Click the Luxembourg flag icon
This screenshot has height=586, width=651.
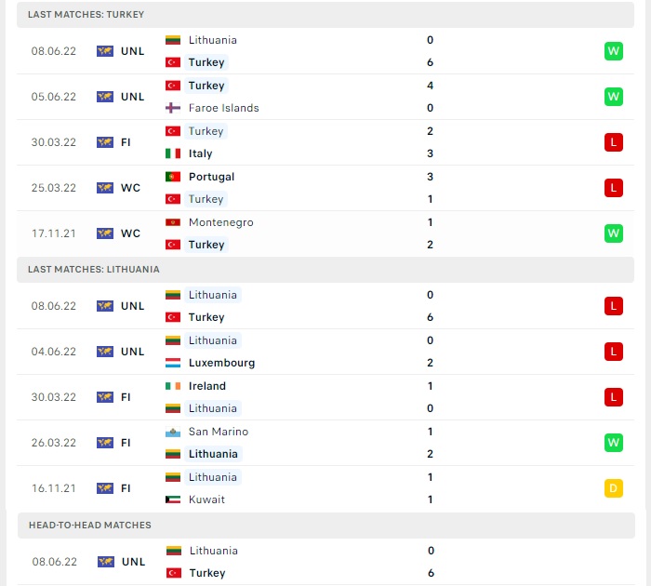[173, 363]
